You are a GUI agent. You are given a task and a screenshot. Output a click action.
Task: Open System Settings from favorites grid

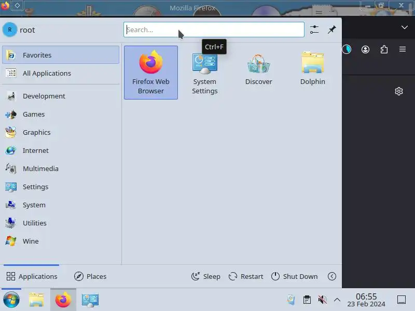204,73
